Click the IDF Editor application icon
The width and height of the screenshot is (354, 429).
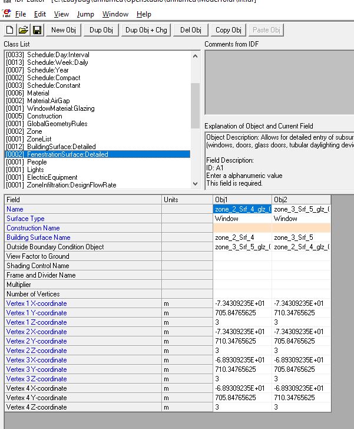pyautogui.click(x=6, y=14)
